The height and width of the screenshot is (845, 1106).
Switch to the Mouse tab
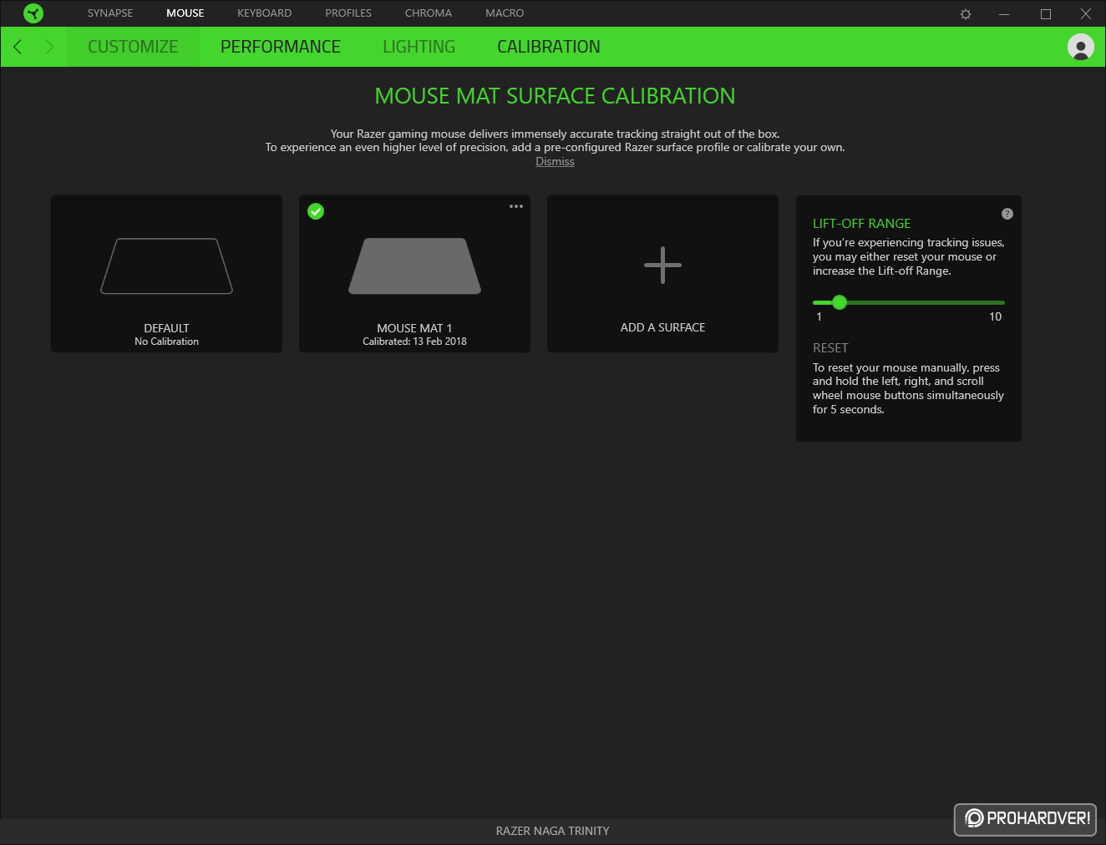185,13
